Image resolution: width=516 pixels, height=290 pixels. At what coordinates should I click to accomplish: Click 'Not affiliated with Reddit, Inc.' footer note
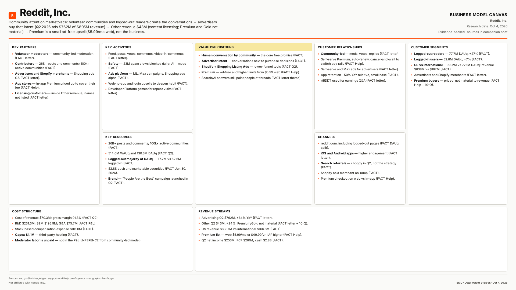27,283
